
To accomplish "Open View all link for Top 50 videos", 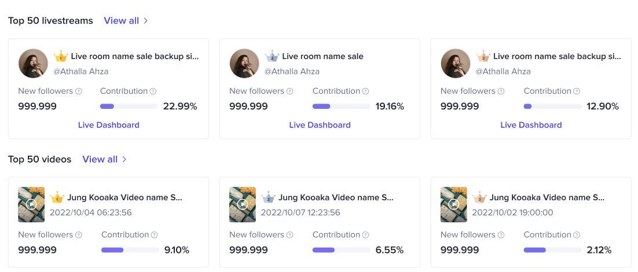I will click(100, 159).
